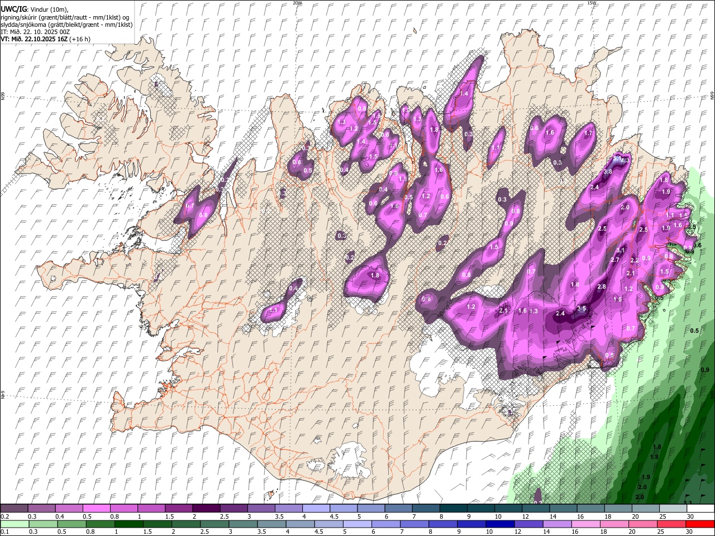Screen dimensions: 715x536
Task: Select the pale green rain swatch between 0.1 and 0.3
Action: pos(15,524)
